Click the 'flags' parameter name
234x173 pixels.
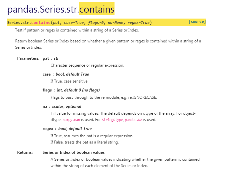tap(47, 90)
